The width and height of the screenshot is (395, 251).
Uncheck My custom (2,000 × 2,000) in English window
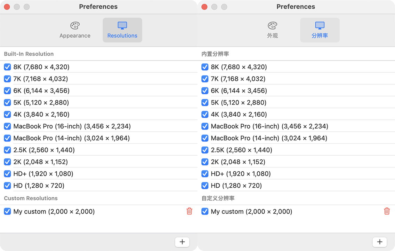(x=7, y=211)
